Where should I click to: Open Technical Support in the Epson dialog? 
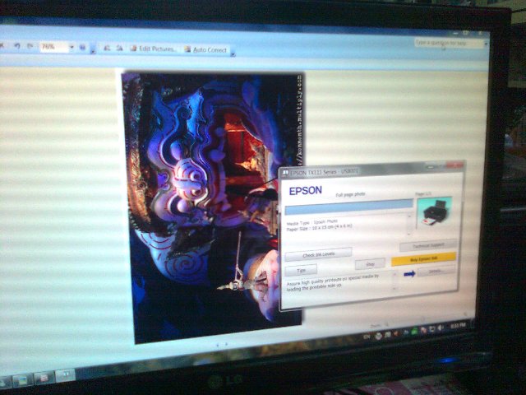(428, 245)
